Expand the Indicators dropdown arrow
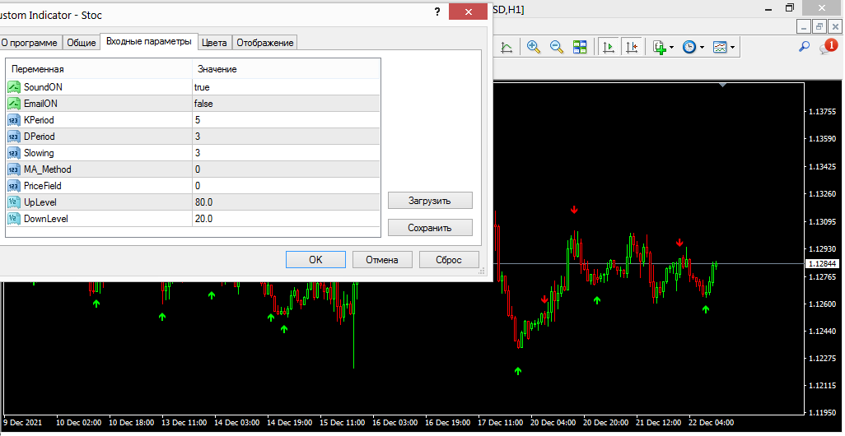845x436 pixels. [x=671, y=48]
